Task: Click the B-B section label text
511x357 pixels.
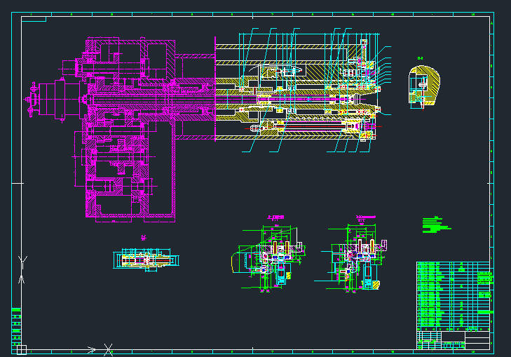Action: pos(421,58)
